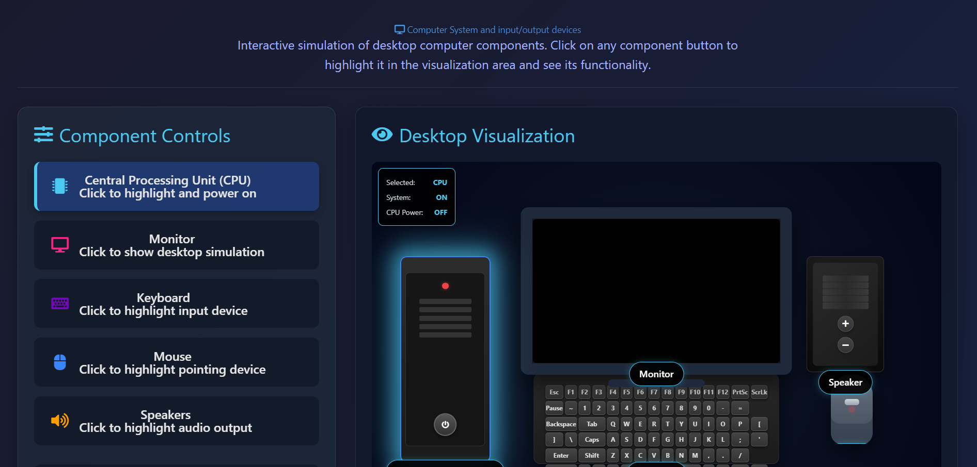
Task: Click the tilde key on the virtual keyboard
Action: point(571,408)
